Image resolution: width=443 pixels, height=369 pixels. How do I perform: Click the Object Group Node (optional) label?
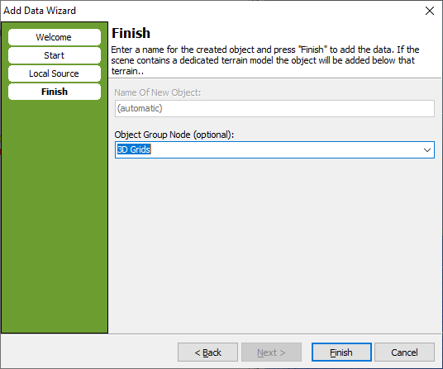tap(174, 135)
